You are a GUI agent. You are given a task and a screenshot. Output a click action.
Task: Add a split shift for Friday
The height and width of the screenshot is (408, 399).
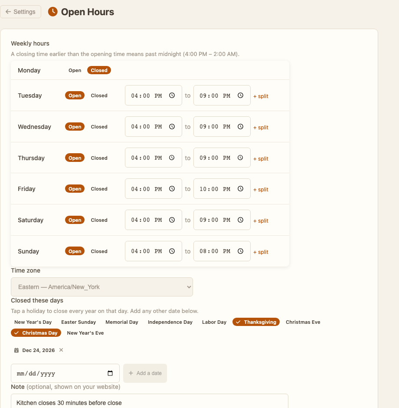[x=261, y=189]
